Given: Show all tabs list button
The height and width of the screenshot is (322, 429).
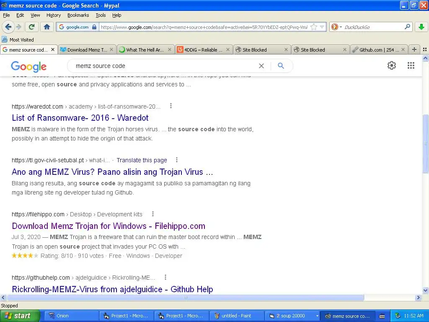Looking at the screenshot, I should 425,49.
